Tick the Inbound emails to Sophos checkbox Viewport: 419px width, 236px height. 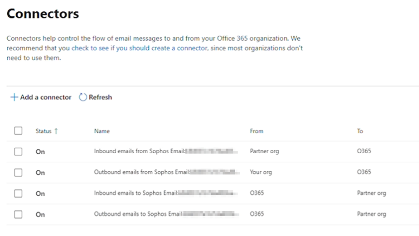tap(18, 193)
